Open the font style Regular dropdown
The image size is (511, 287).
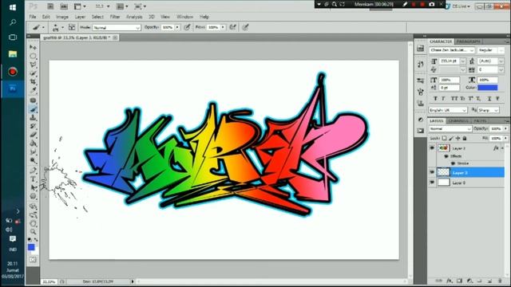point(491,50)
